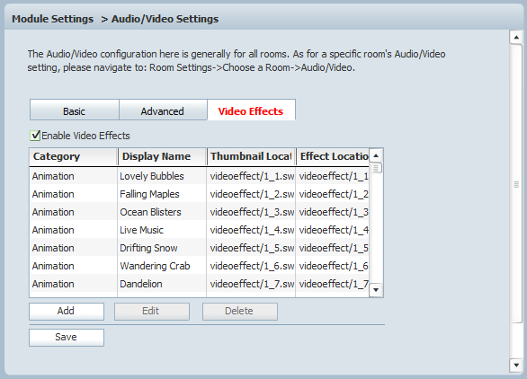Click the page scrollbar thumb grip
Image resolution: width=527 pixels, height=379 pixels.
516,184
